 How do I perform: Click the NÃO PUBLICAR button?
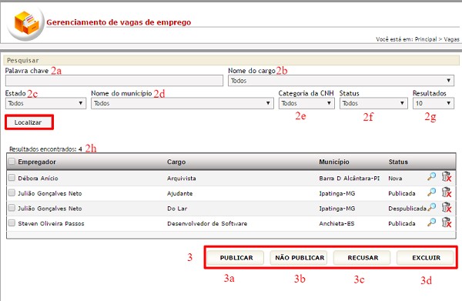(300, 258)
